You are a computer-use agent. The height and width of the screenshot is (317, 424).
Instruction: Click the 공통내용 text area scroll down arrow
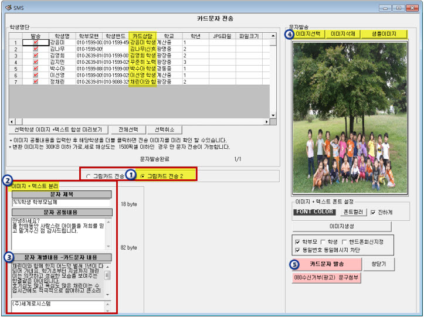click(108, 247)
